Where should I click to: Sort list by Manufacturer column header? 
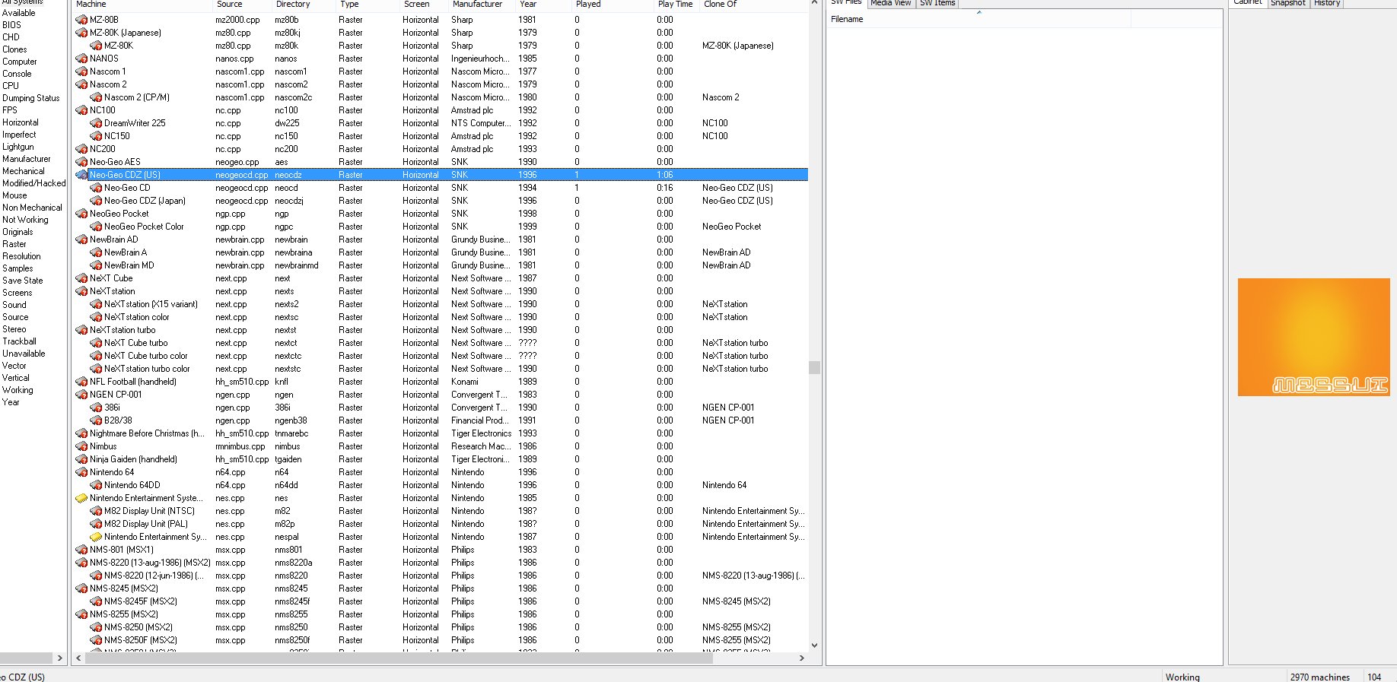(482, 5)
